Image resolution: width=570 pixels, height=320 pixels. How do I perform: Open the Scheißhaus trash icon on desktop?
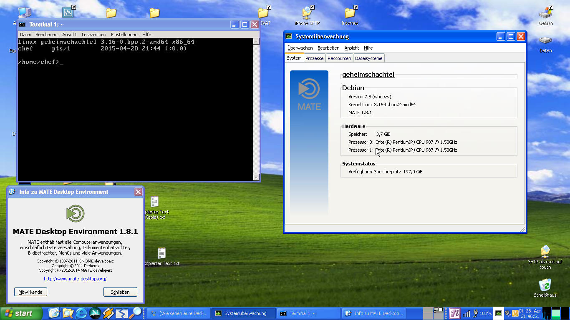coord(545,285)
